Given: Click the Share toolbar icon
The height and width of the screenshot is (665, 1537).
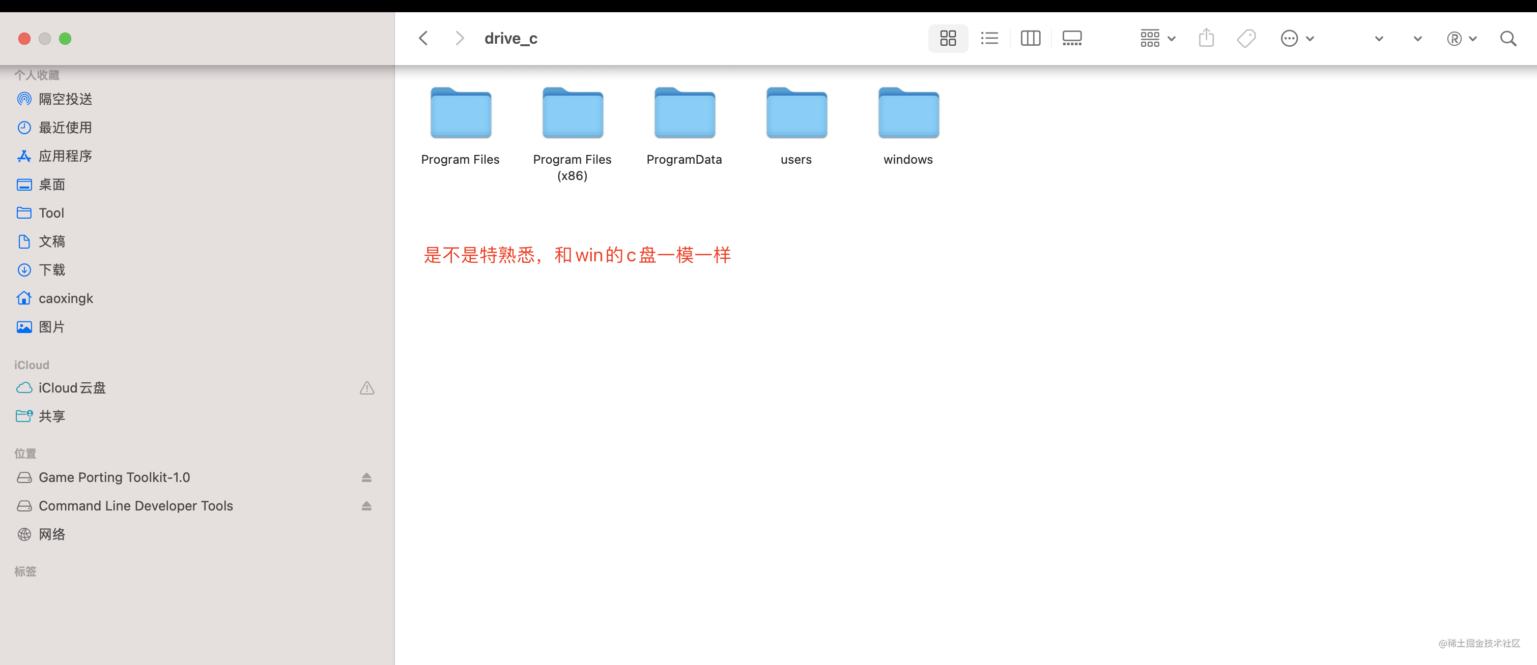Looking at the screenshot, I should [x=1206, y=39].
